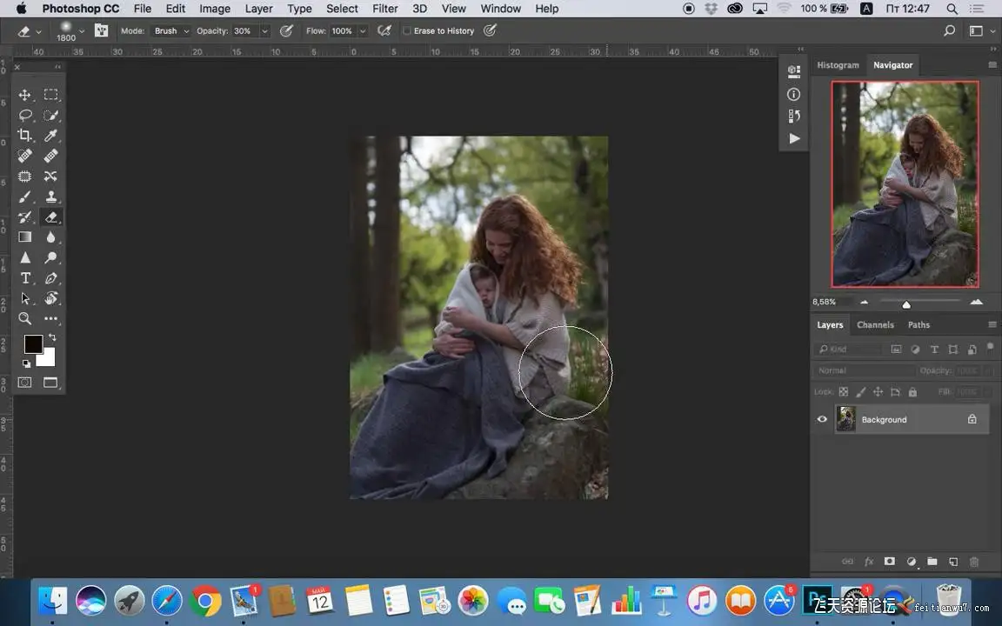
Task: Toggle airbrush-style build-up effects
Action: point(383,31)
